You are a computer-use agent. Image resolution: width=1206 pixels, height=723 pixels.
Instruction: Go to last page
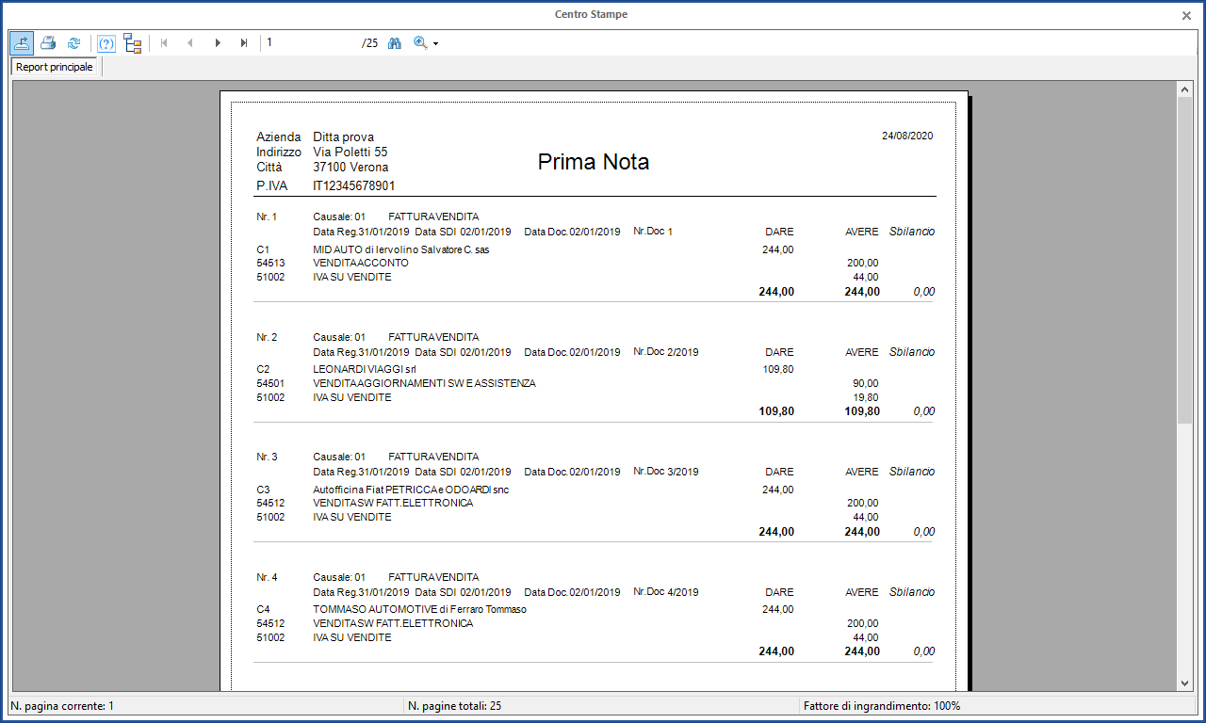244,42
